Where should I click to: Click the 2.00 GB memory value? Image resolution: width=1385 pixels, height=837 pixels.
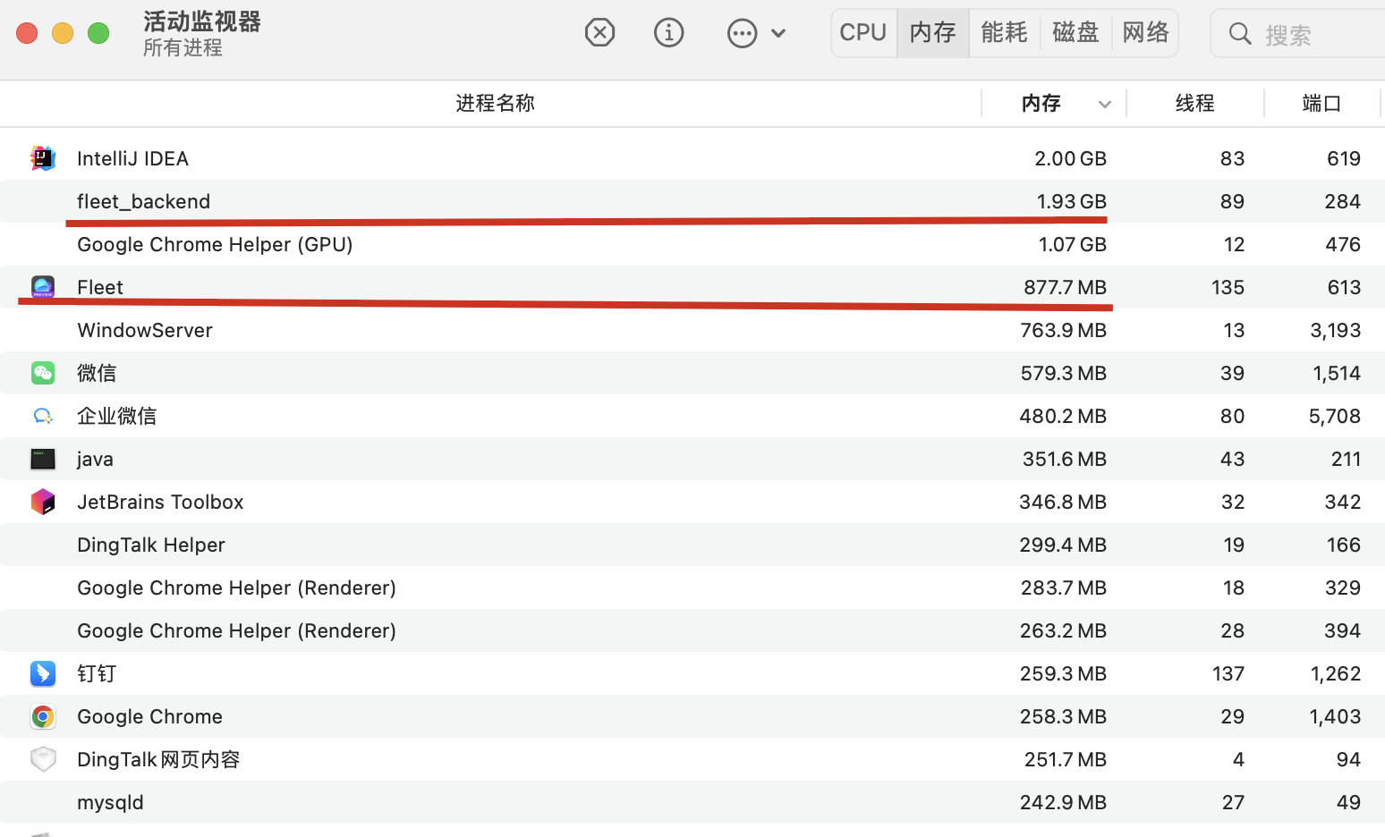click(x=1070, y=158)
